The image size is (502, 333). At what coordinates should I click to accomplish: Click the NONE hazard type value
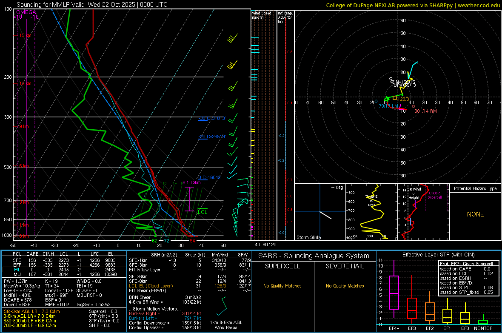click(475, 214)
